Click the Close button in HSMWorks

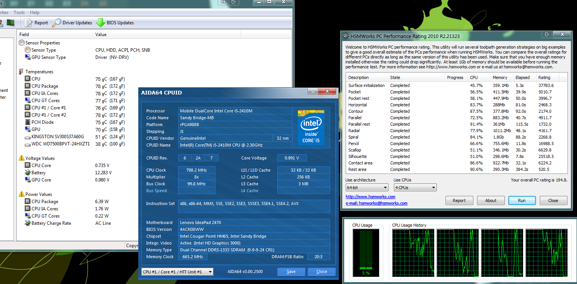[x=553, y=200]
